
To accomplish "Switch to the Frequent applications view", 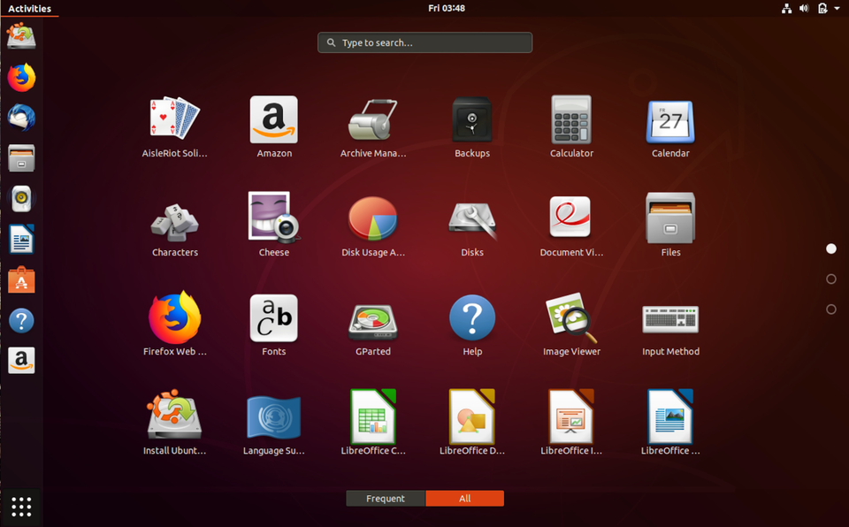I will [x=385, y=498].
